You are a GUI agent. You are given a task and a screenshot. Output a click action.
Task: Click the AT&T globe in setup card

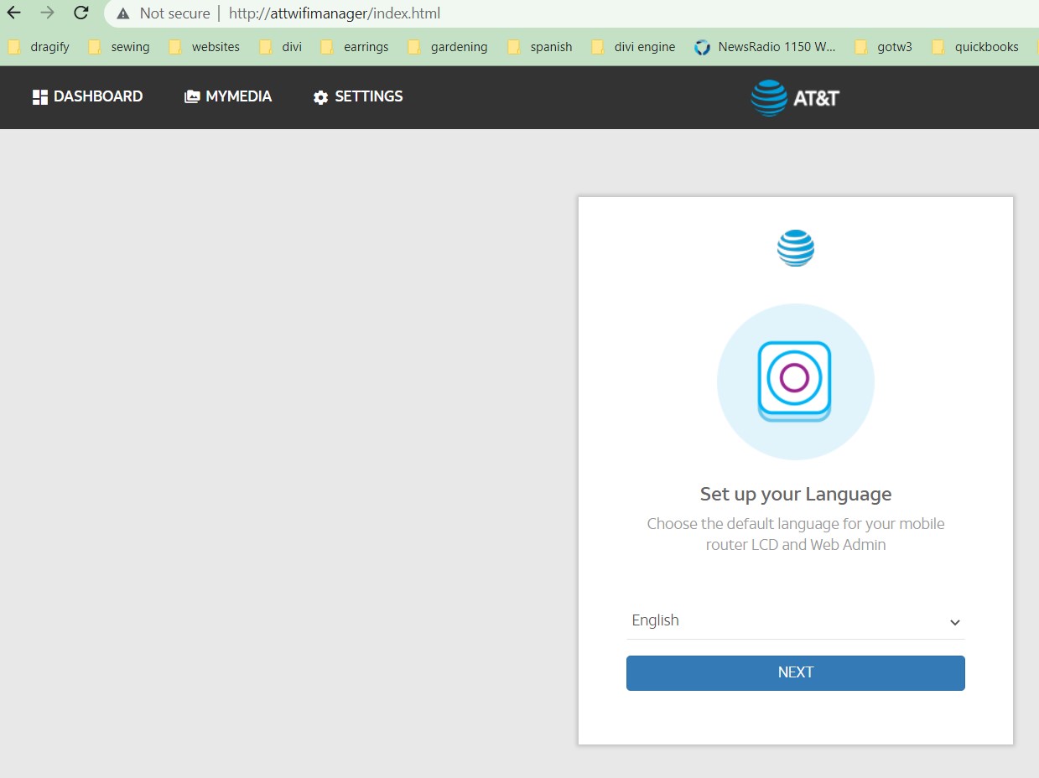(x=796, y=248)
